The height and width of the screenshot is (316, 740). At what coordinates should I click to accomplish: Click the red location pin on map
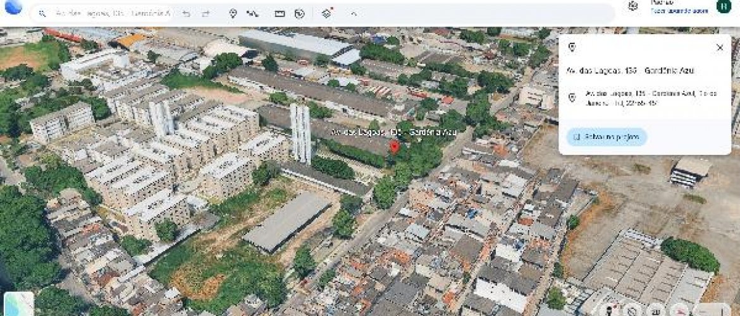395,147
